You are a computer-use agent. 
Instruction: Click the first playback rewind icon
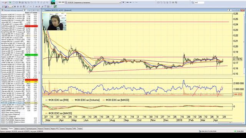point(127,2)
